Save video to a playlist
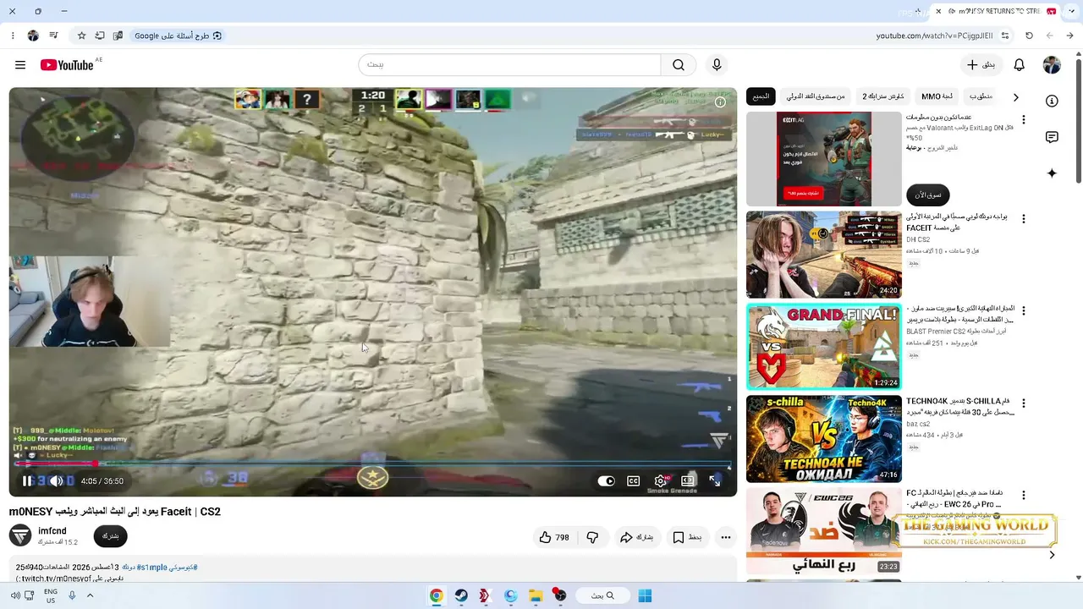Viewport: 1083px width, 609px height. point(687,537)
